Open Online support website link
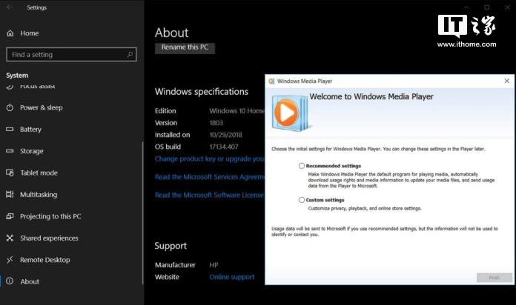Viewport: 516px width, 305px height. click(231, 277)
